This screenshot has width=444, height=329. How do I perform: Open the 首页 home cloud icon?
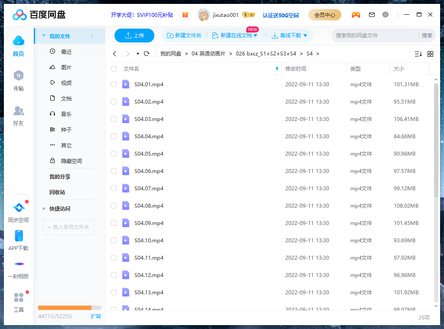pyautogui.click(x=19, y=41)
